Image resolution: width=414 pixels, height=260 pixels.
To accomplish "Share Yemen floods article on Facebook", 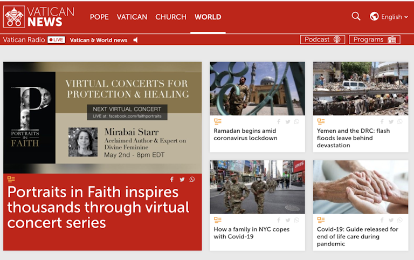I will tap(382, 121).
